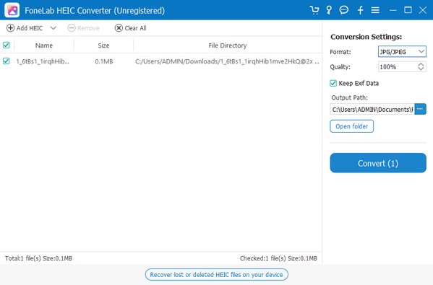The image size is (433, 285).
Task: Select file name 1_6tBs1_1irqhHib...
Action: point(43,61)
